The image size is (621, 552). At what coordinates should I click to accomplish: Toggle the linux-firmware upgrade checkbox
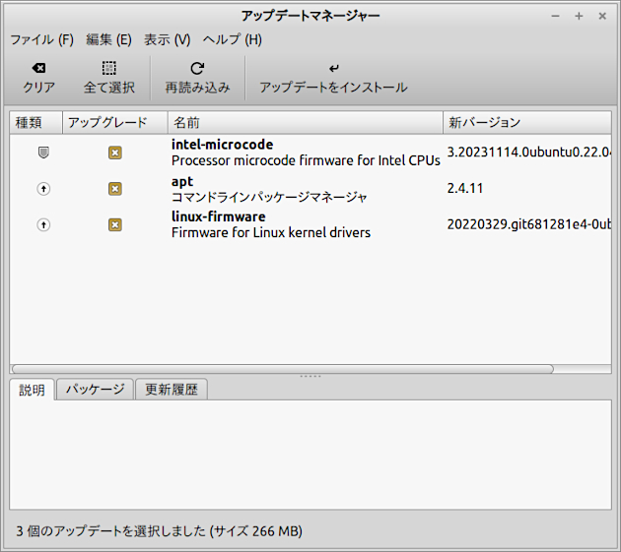pos(114,224)
